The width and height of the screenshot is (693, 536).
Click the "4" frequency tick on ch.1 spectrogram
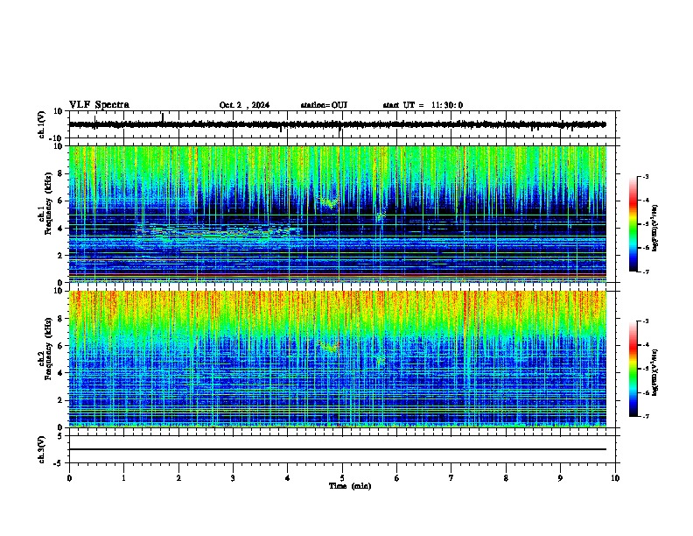tap(61, 229)
